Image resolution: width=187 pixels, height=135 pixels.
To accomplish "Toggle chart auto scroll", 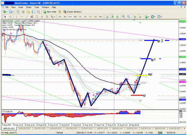I will click(135, 17).
